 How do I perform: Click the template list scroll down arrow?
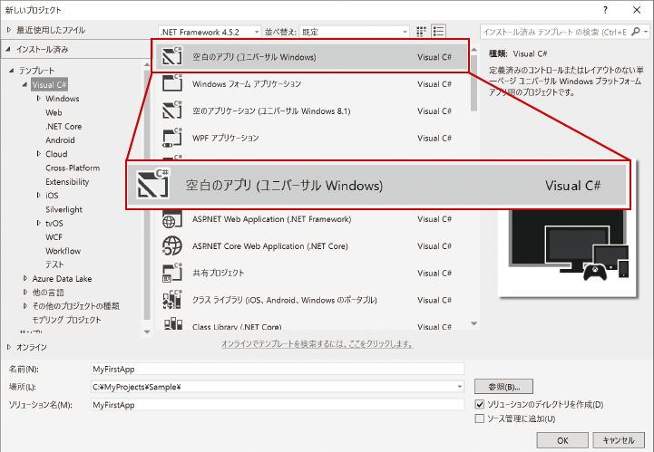pos(473,323)
